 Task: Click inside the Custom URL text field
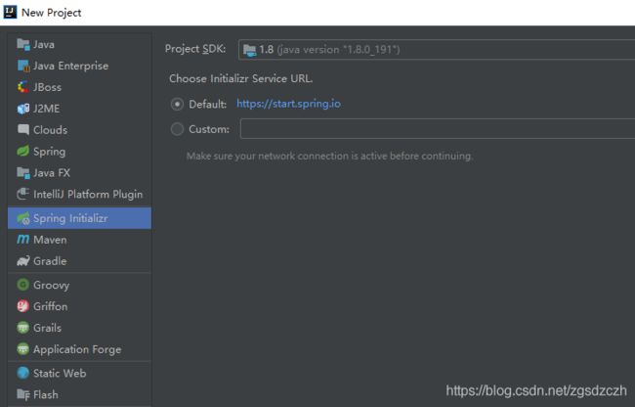pos(438,129)
